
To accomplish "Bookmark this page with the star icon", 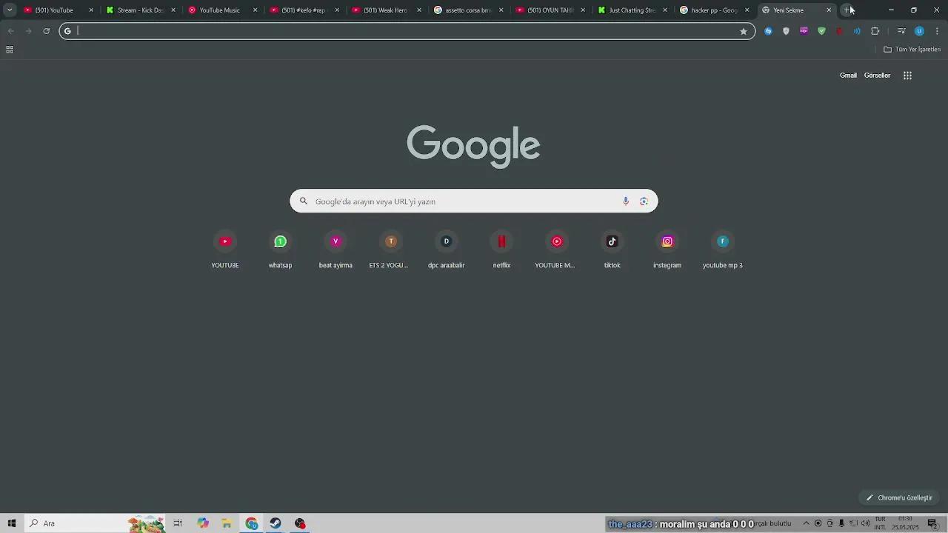I will click(744, 31).
